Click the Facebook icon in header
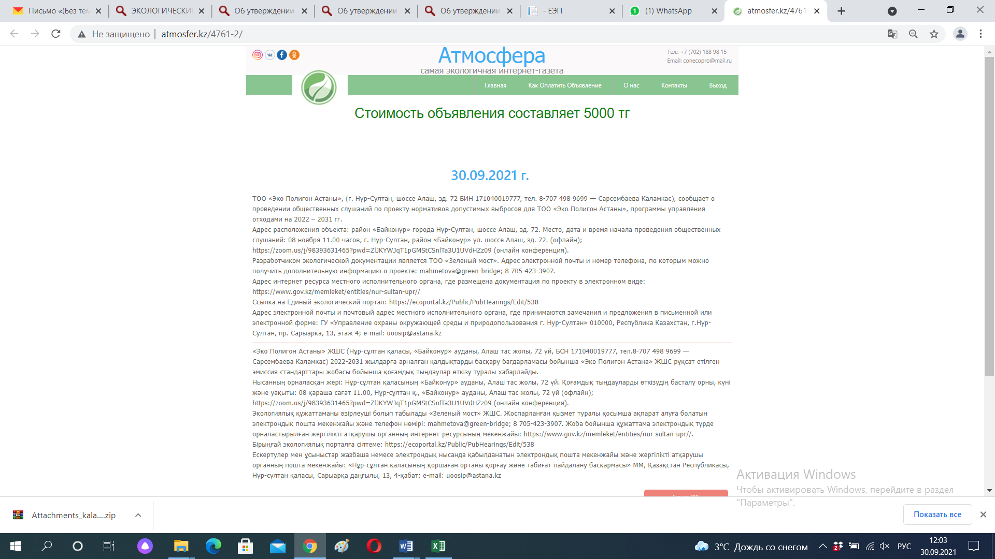 click(x=282, y=55)
